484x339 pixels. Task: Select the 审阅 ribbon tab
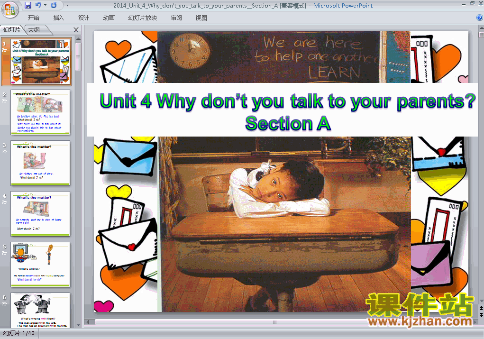point(176,18)
